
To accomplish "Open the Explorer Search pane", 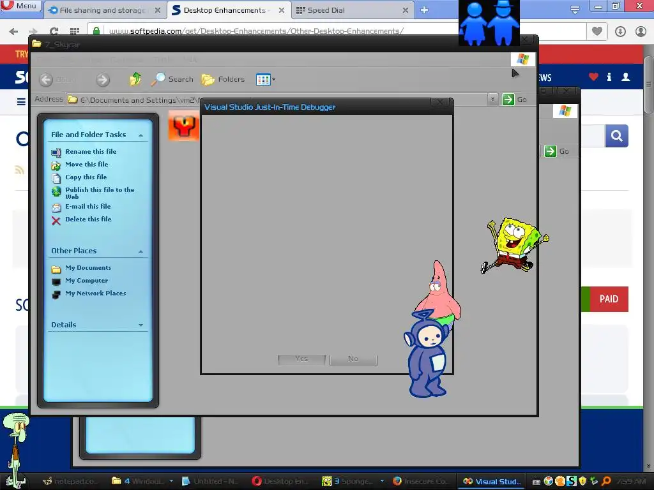I will coord(172,78).
